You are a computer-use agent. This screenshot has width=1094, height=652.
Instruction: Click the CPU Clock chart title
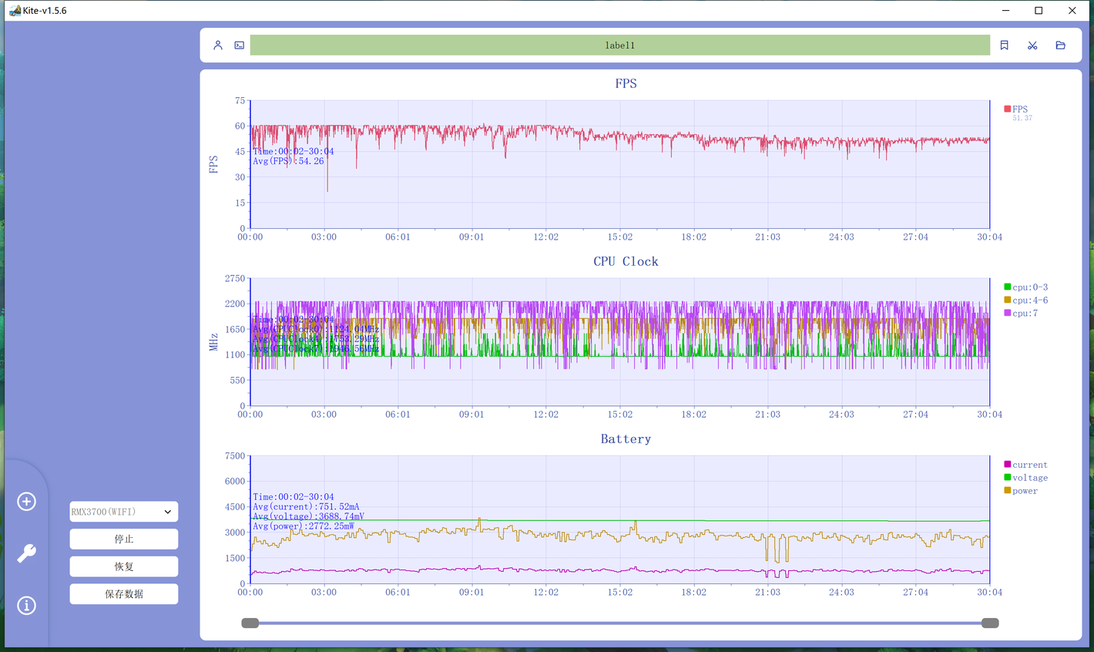tap(626, 261)
